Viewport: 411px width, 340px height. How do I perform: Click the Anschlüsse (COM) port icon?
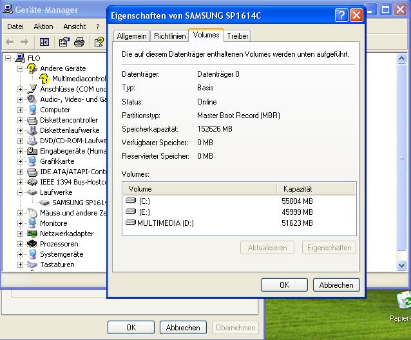[x=32, y=89]
